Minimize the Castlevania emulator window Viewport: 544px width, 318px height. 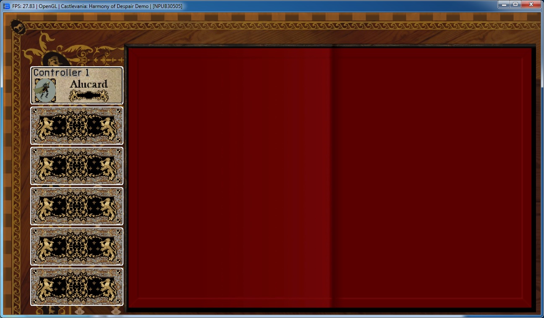pyautogui.click(x=504, y=4)
